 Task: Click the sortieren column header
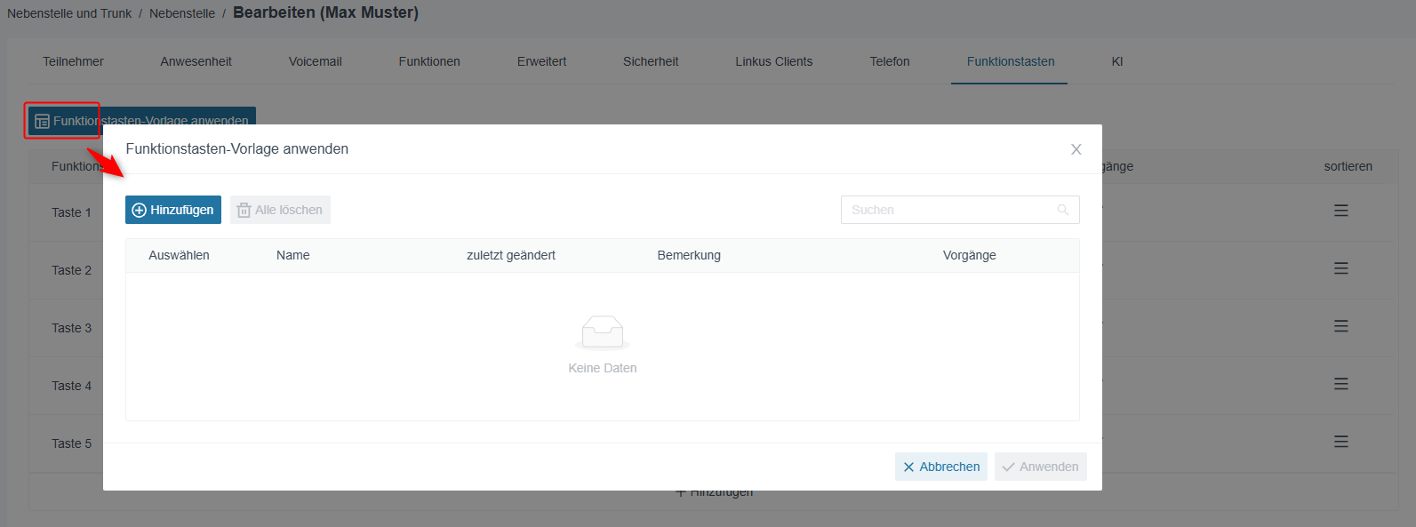(1348, 166)
